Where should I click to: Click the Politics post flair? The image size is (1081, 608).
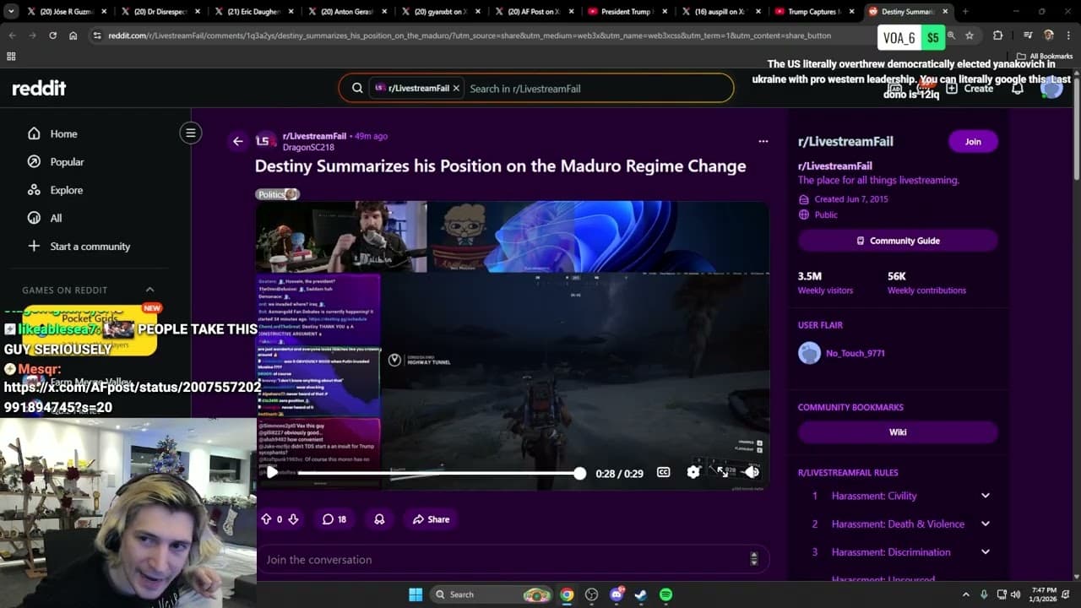(x=277, y=194)
